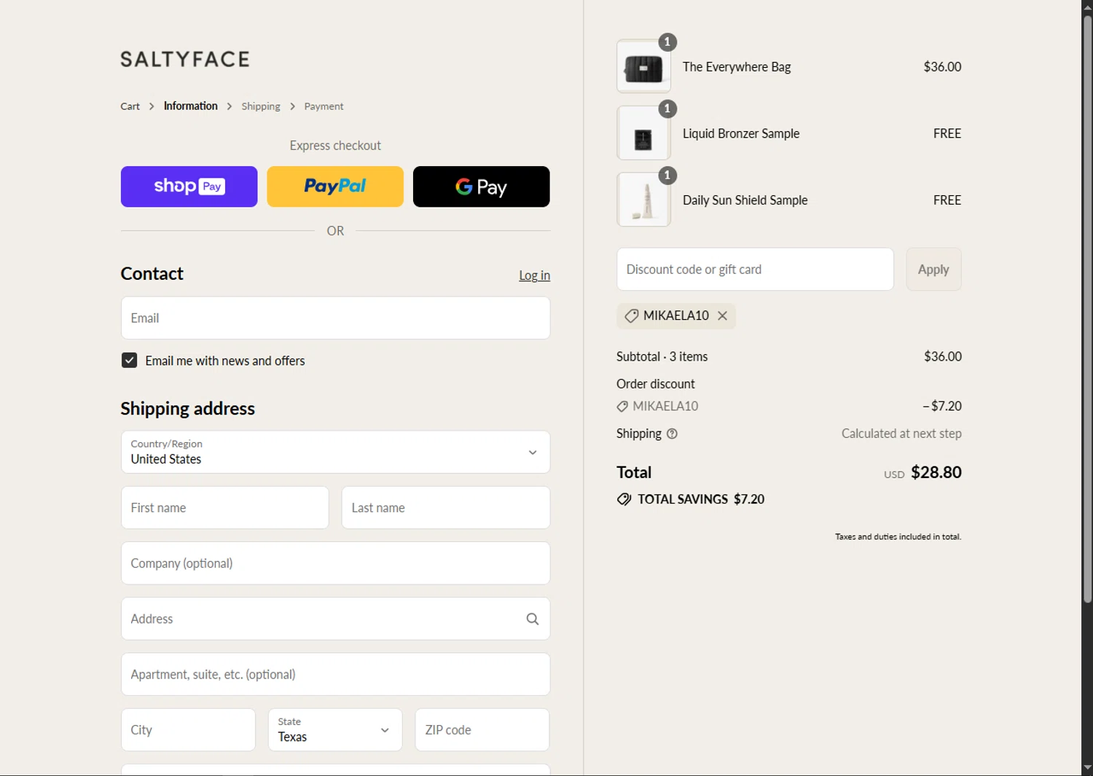Focus the First name field
This screenshot has height=776, width=1093.
pyautogui.click(x=224, y=508)
